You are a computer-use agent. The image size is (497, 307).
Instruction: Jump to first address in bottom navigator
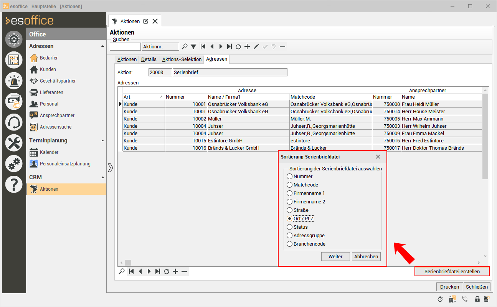(x=131, y=271)
